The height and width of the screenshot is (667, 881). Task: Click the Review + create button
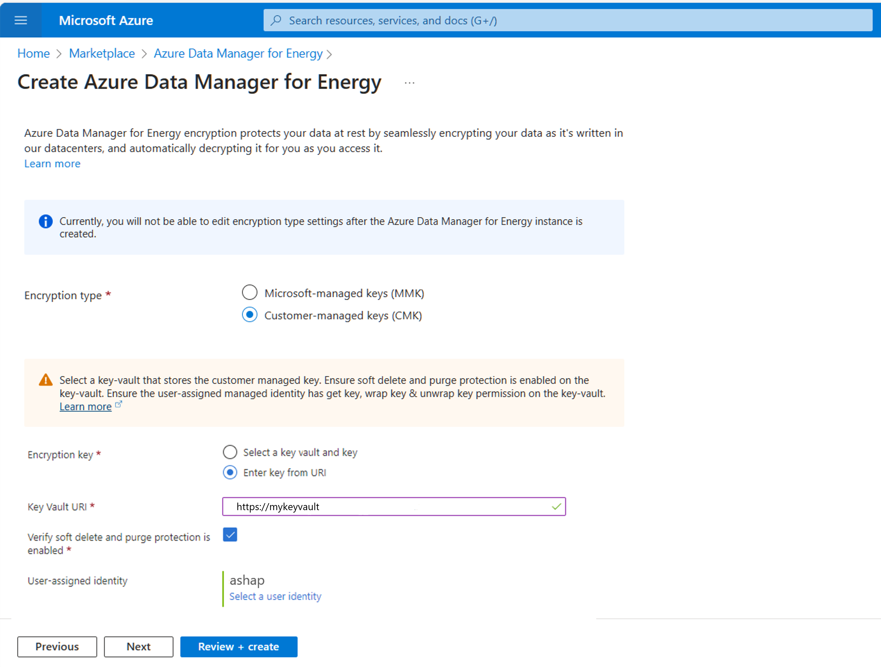tap(239, 646)
